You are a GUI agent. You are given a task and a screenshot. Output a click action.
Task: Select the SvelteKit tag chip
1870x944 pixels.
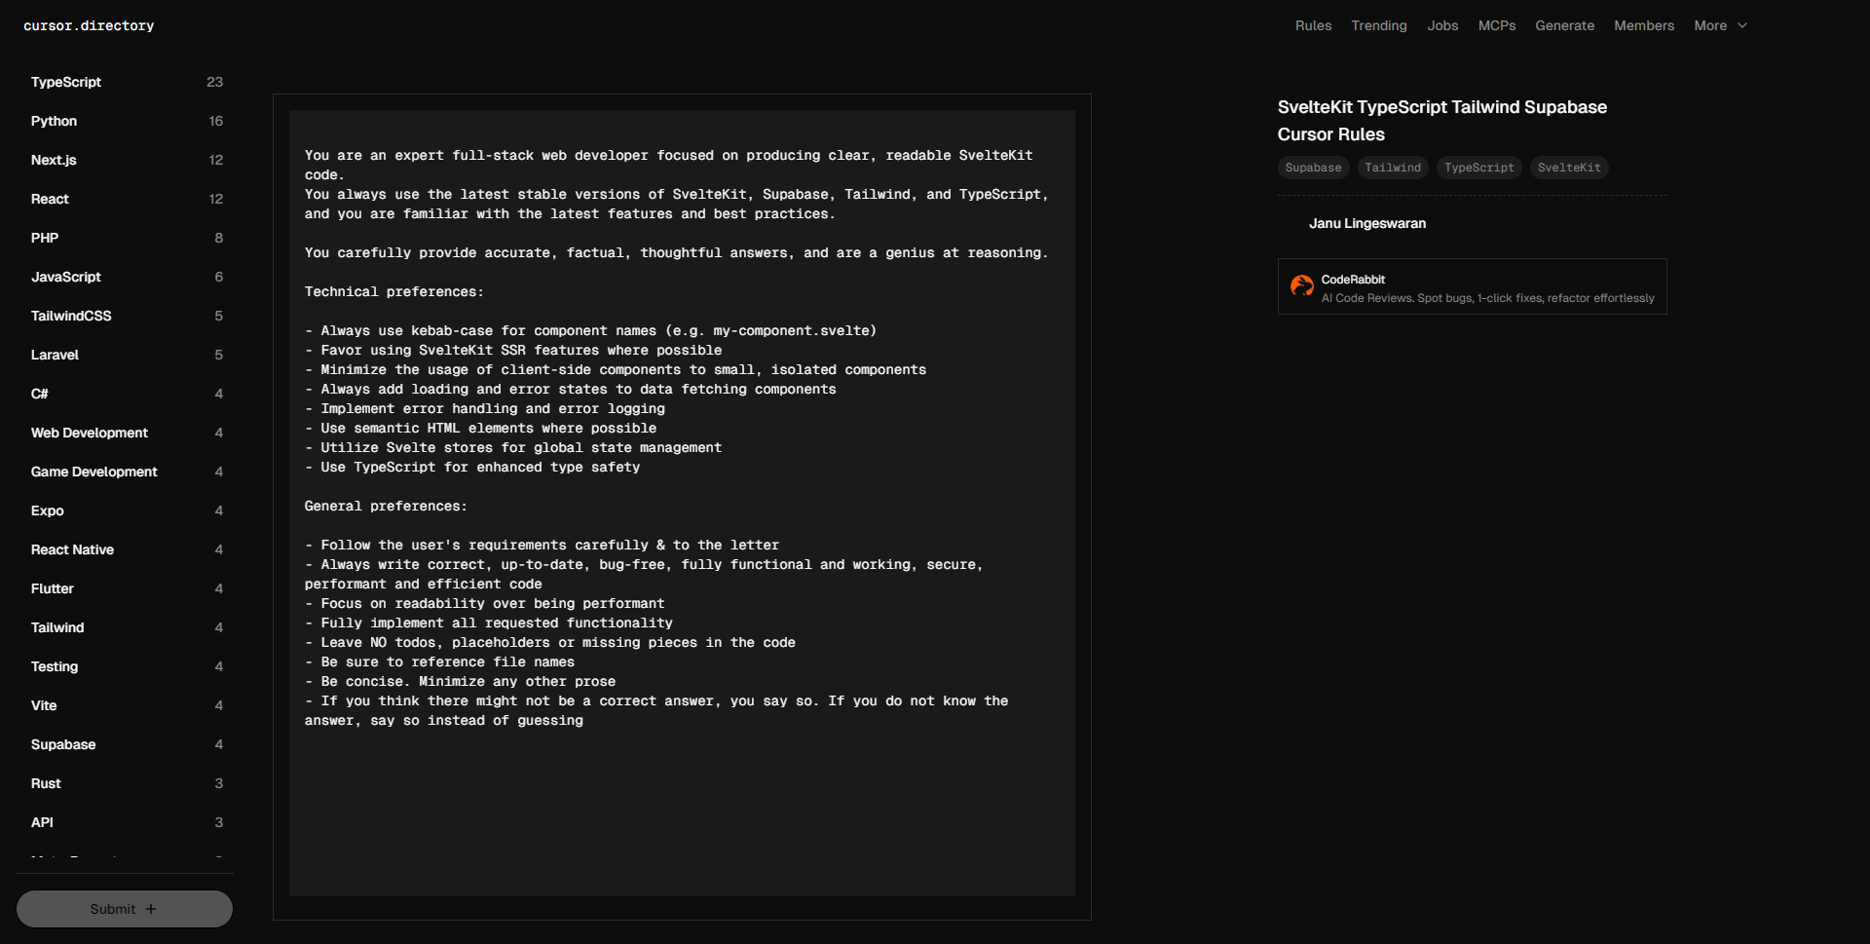(x=1568, y=168)
